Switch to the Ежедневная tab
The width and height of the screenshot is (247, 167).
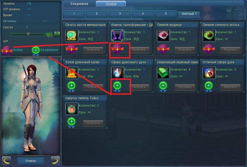click(79, 4)
